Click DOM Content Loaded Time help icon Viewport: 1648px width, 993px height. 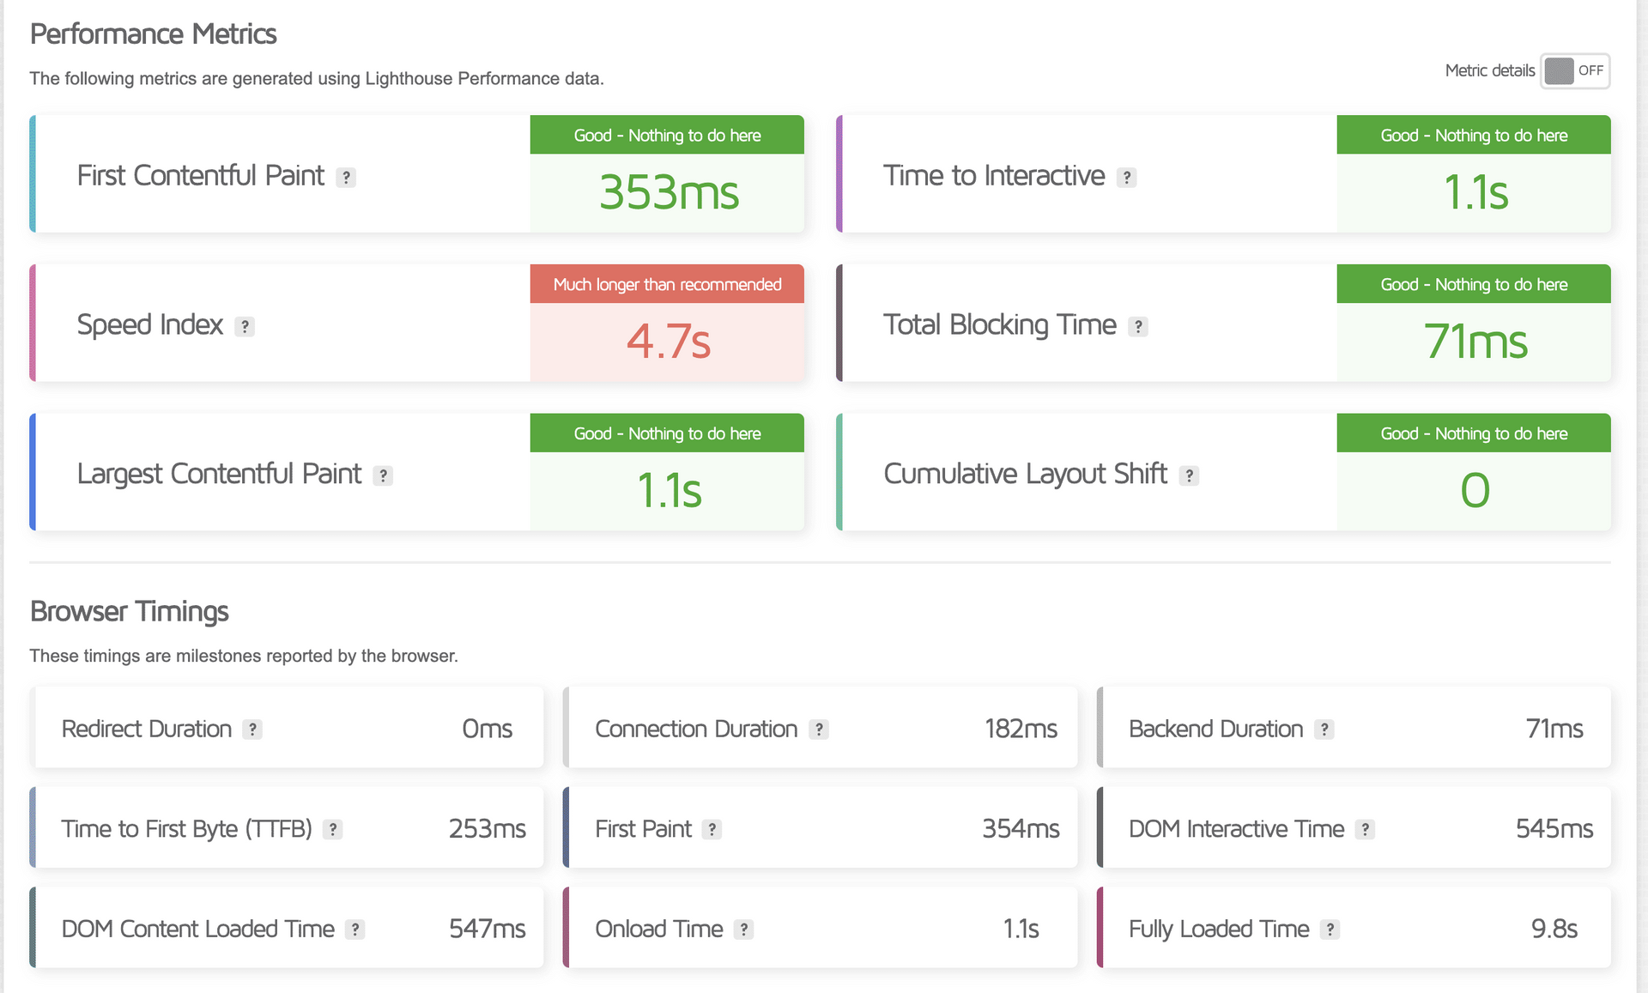pos(354,929)
